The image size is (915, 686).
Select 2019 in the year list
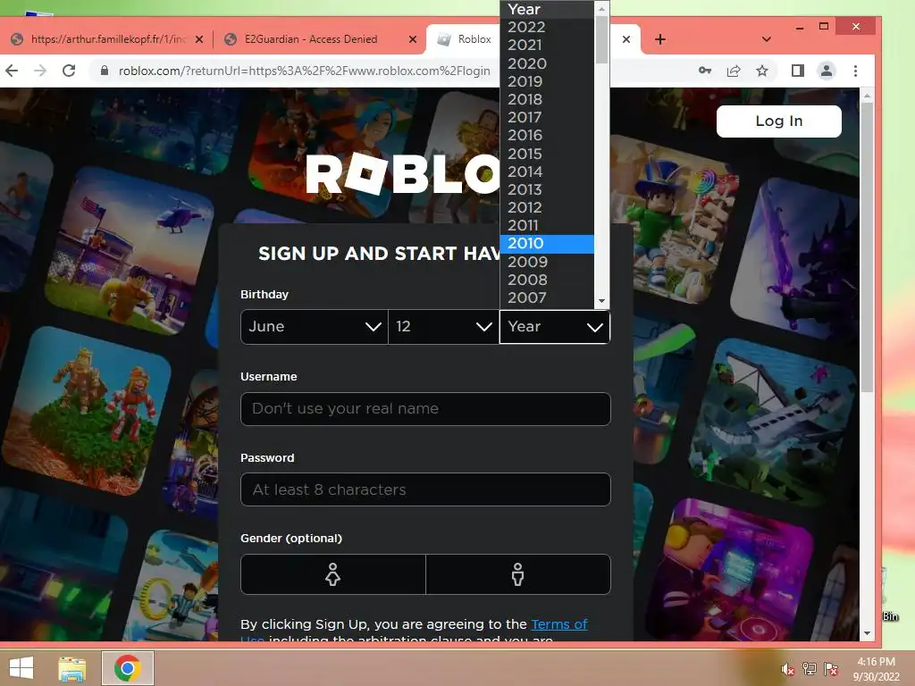coord(547,81)
